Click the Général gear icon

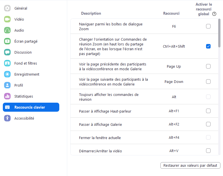(7, 8)
